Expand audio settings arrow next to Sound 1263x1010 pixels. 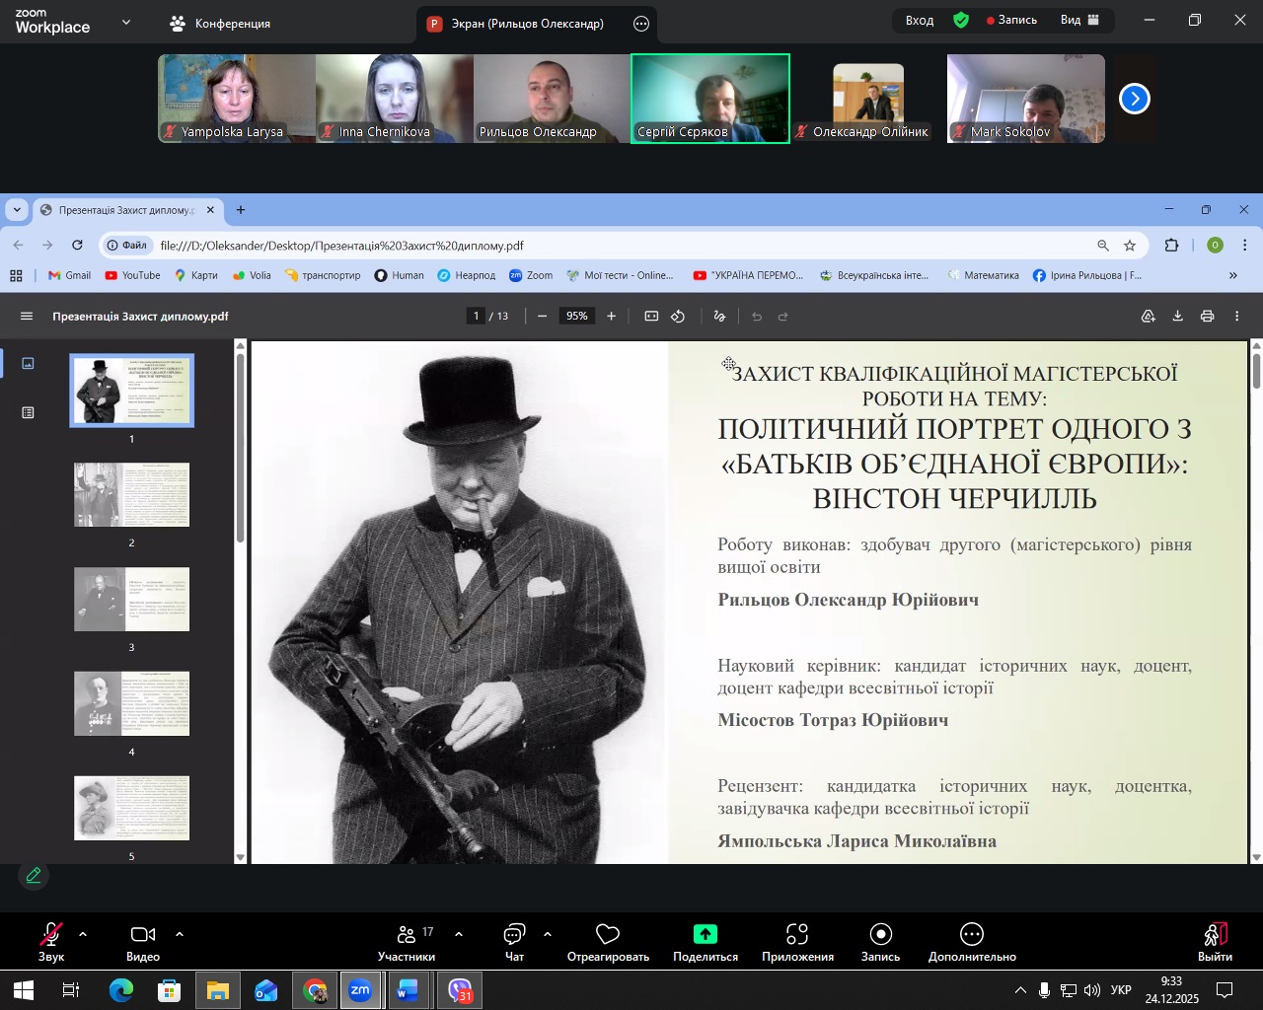(83, 933)
